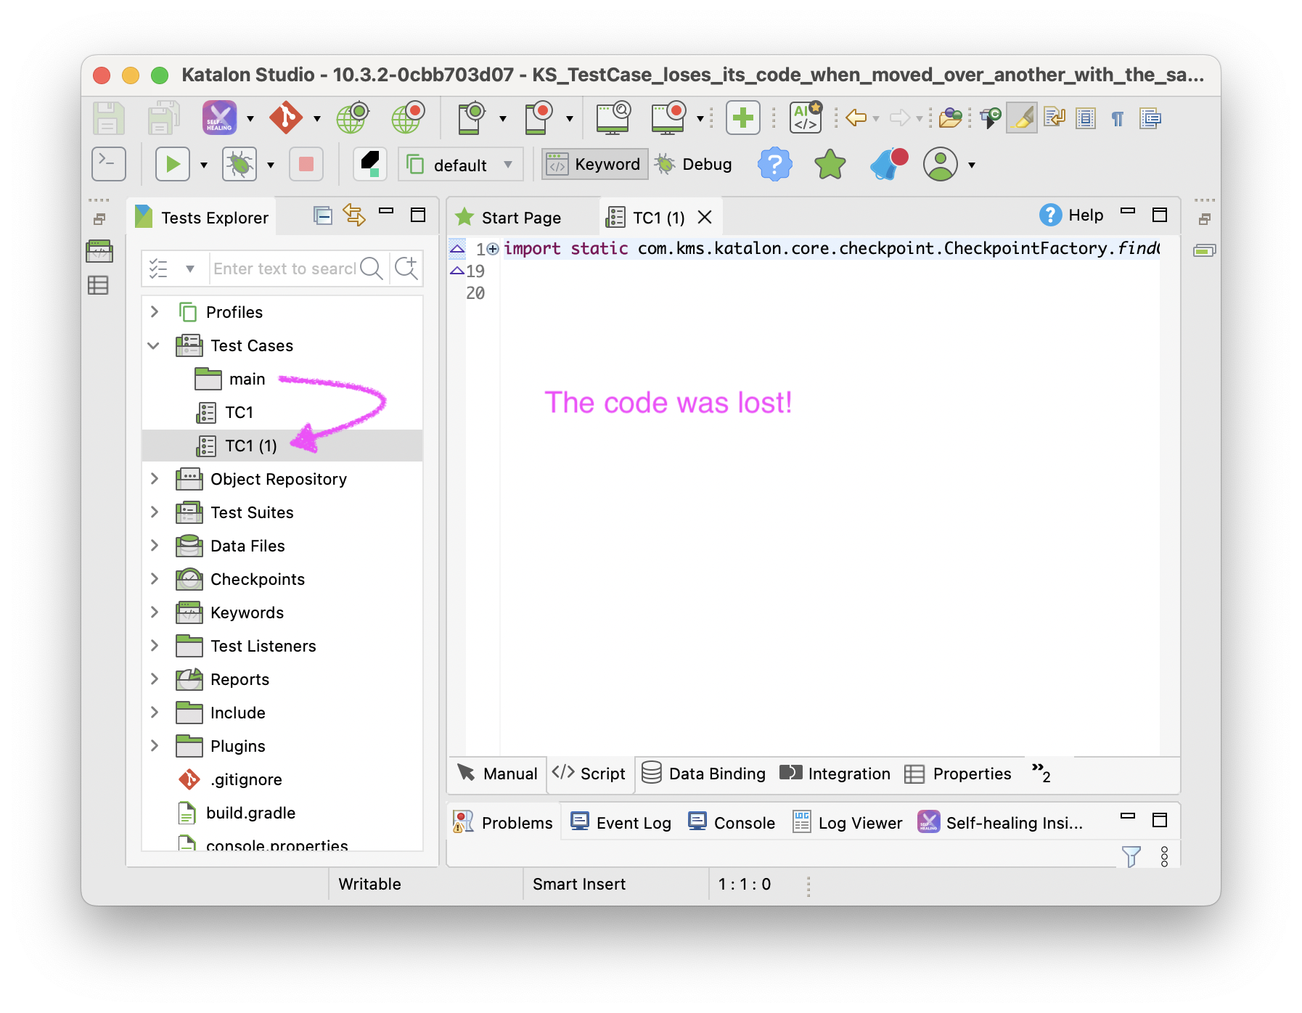Expand the Object Repository folder

click(155, 479)
